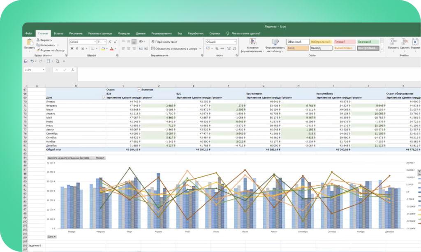Image resolution: width=421 pixels, height=252 pixels.
Task: Click Format Painter (Формат по образцу)
Action: coord(51,50)
